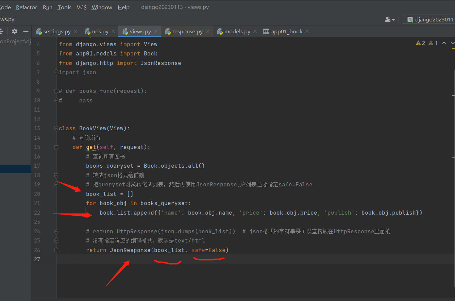
Task: Toggle the fold marker at line 26
Action: (56, 250)
